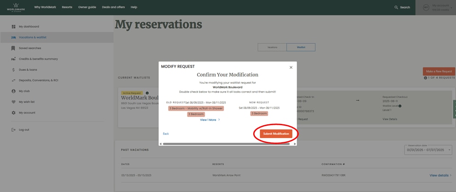Open Resorts menu
This screenshot has height=192, width=456.
[67, 7]
